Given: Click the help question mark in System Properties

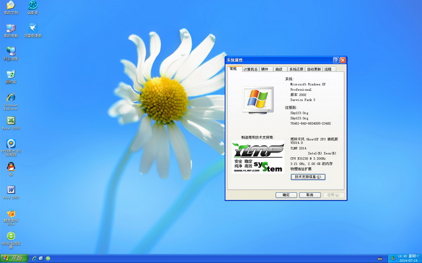Looking at the screenshot, I should [x=336, y=60].
